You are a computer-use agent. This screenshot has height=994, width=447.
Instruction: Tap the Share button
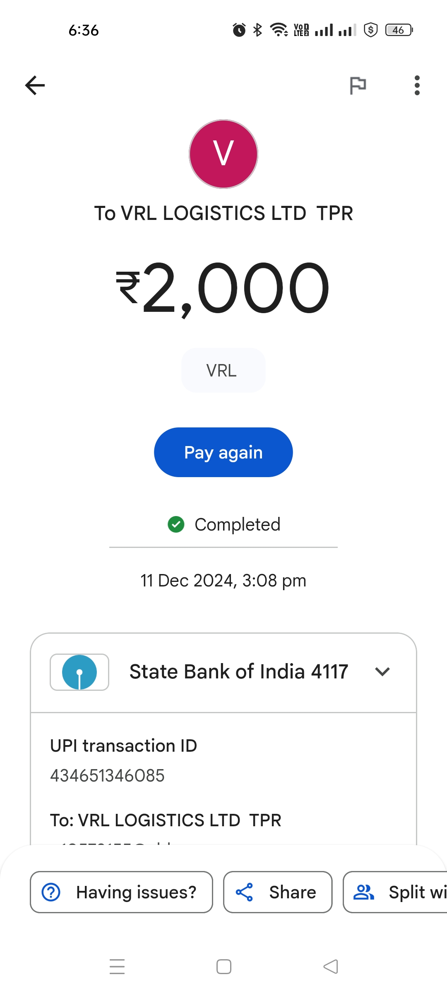pos(278,892)
